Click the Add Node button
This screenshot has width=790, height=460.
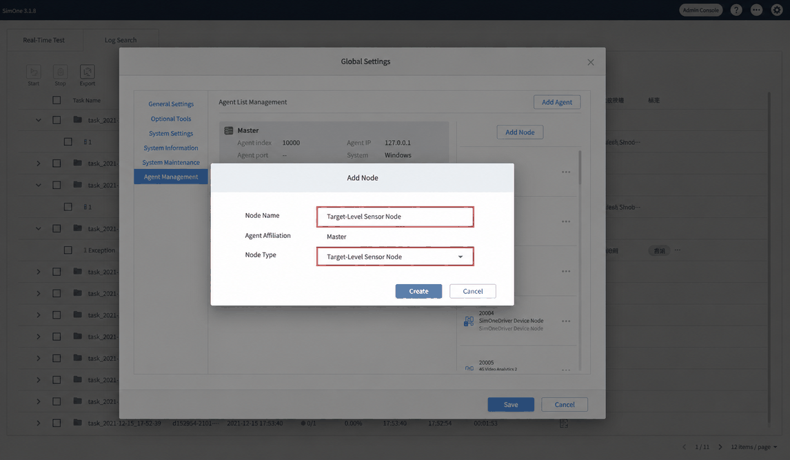pos(520,132)
